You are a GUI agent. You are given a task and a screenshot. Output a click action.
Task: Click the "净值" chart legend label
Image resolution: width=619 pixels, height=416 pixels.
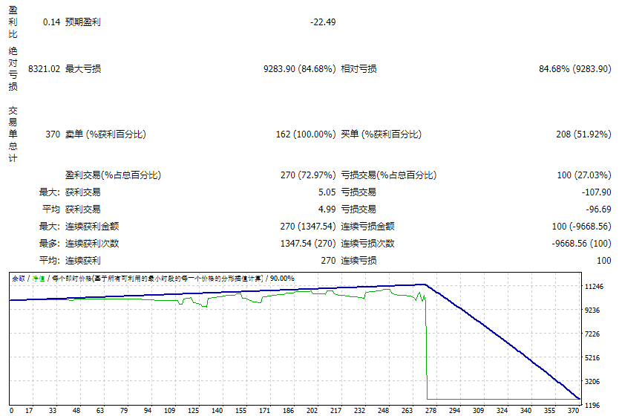tap(39, 279)
